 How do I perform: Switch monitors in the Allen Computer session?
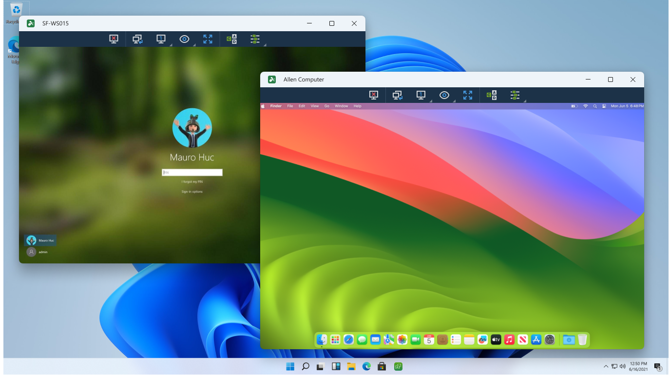pos(397,95)
